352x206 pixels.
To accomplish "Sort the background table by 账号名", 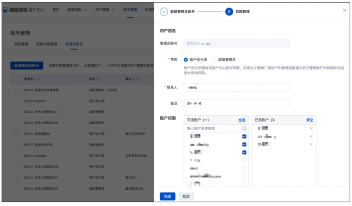I will point(35,79).
